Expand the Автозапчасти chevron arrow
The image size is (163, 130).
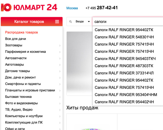coord(60,58)
